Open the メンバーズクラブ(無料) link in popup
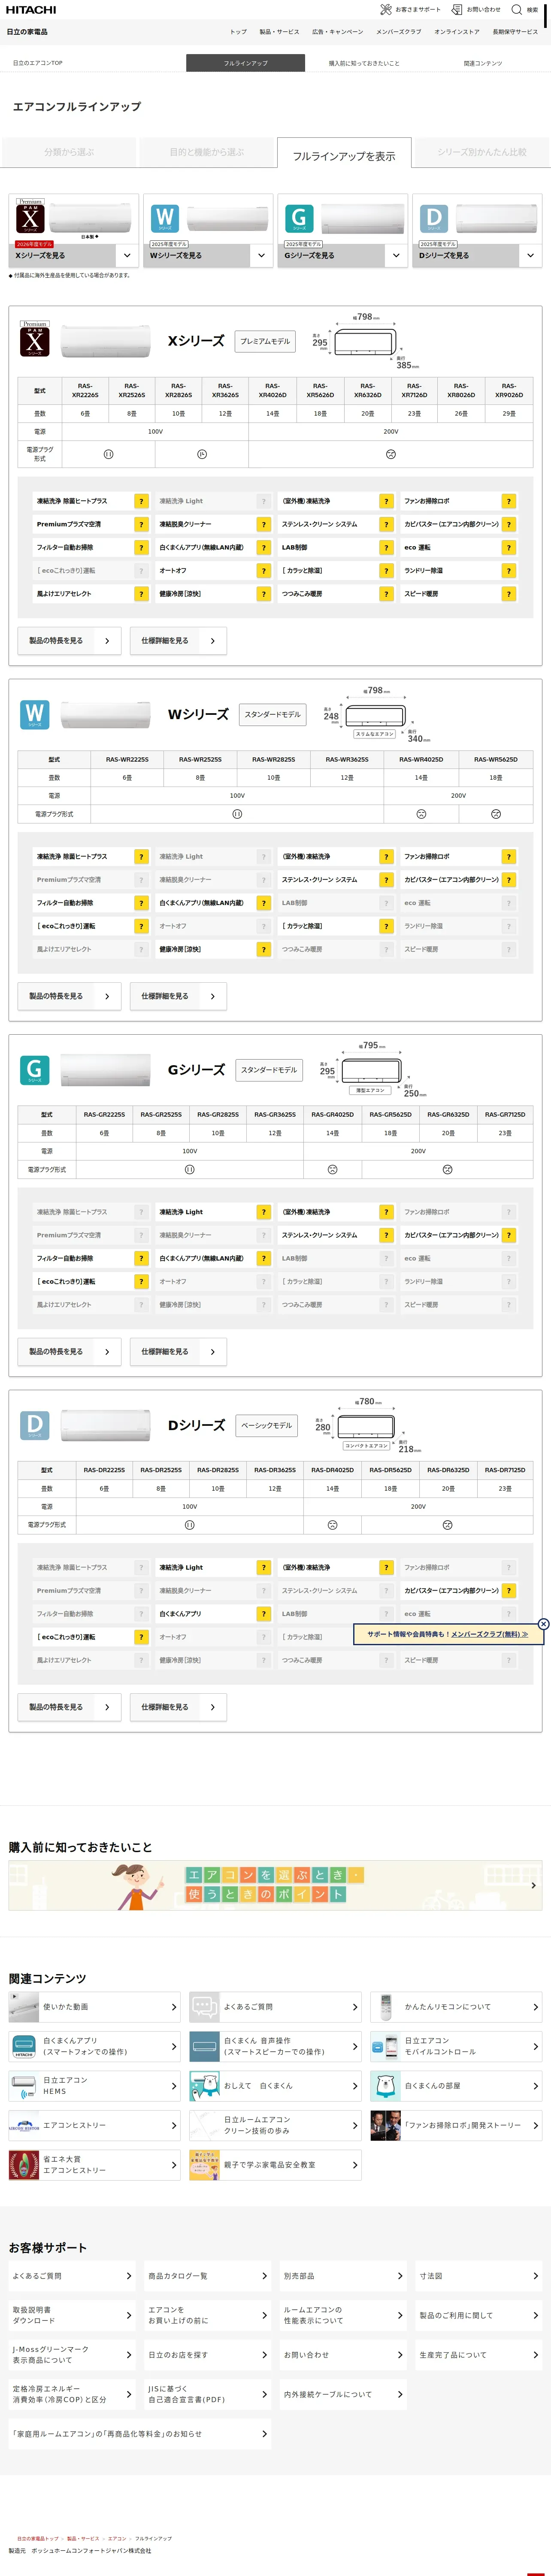Screen dimensions: 551x2576 coord(489,1634)
